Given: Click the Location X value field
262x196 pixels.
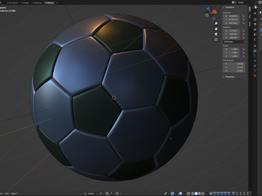Looking at the screenshot, I should [231, 16].
